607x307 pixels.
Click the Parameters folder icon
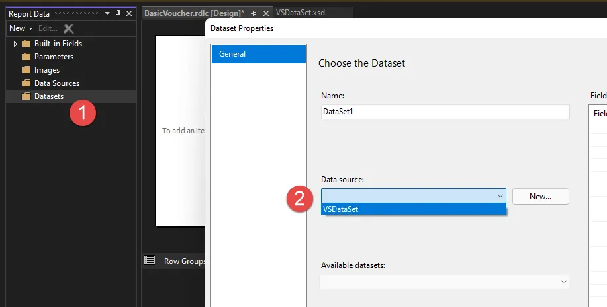coord(26,57)
